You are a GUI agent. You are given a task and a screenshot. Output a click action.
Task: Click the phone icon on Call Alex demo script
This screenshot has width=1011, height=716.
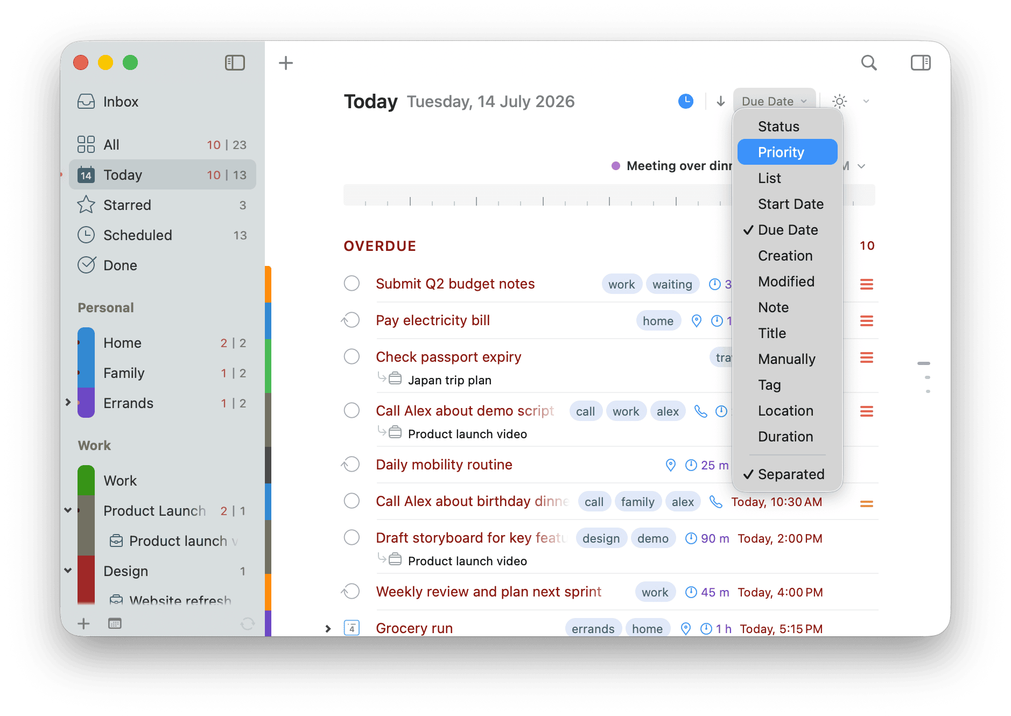click(x=700, y=411)
